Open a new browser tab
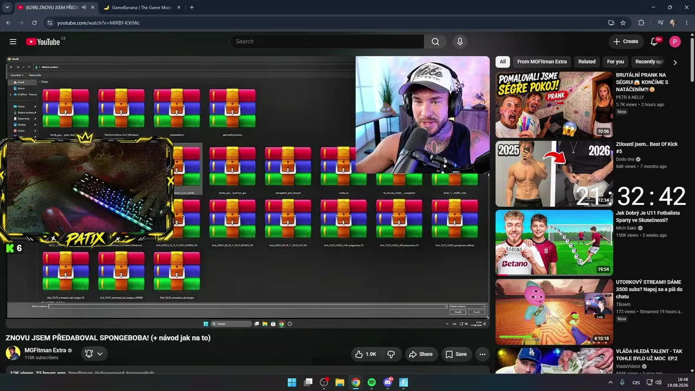 pos(192,8)
